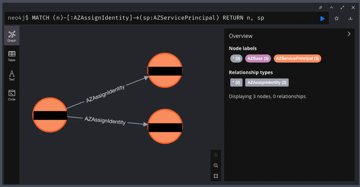Screen dimensions: 360x187
Task: Close the result frame
Action: pos(353,7)
